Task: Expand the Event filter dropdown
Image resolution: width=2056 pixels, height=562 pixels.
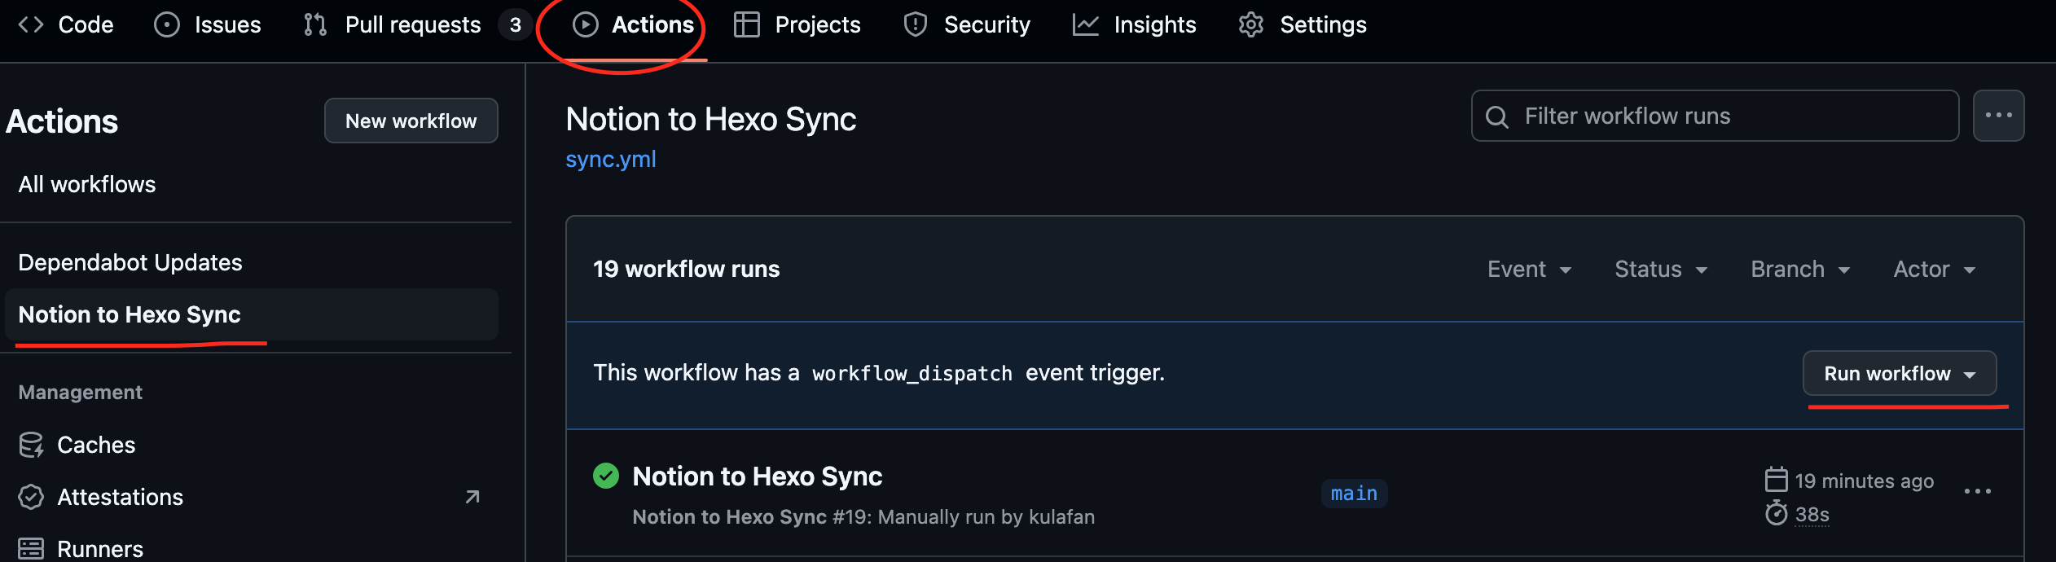Action: coord(1529,270)
